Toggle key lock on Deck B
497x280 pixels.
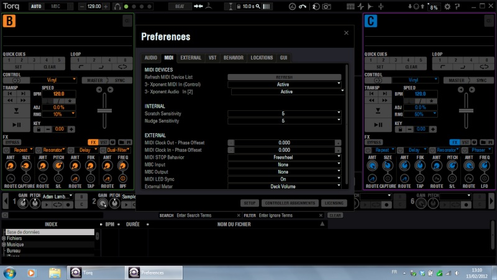(x=39, y=129)
